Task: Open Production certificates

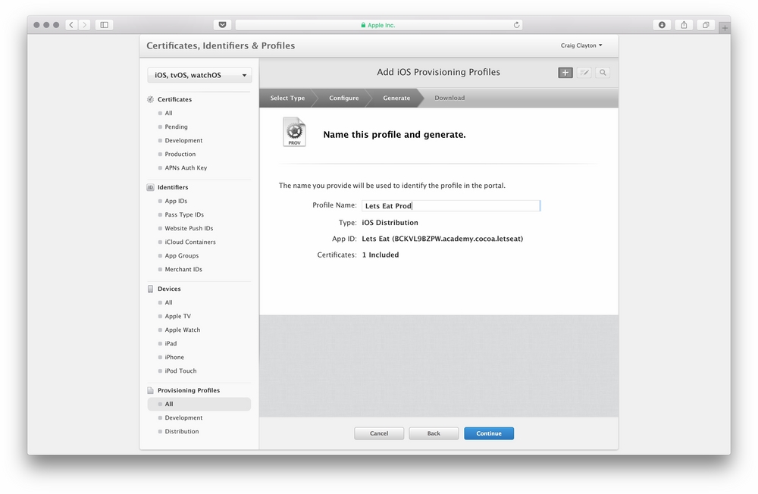Action: point(180,155)
